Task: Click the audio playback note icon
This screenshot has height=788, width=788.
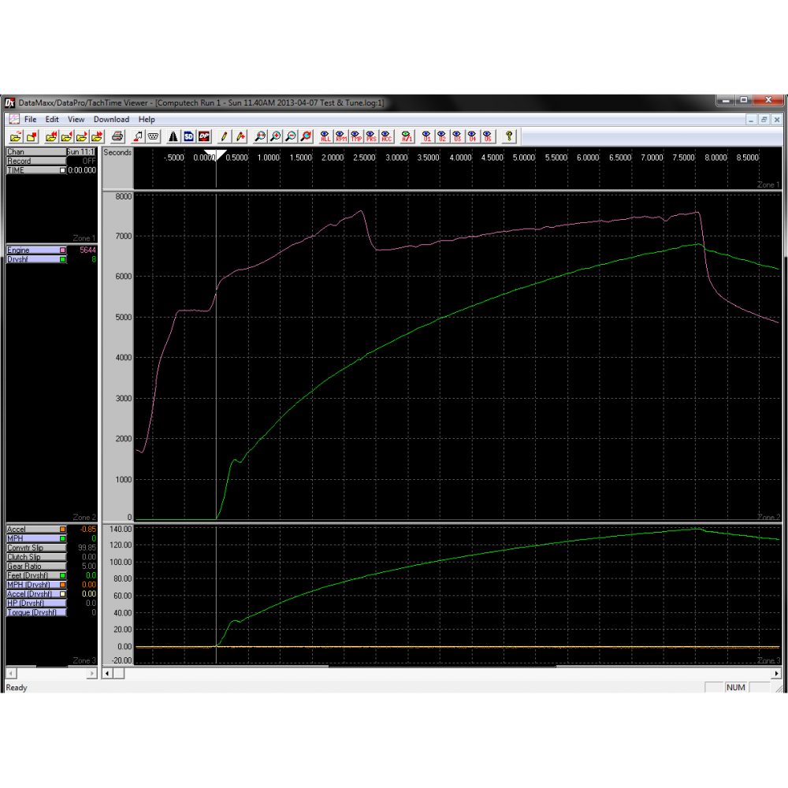Action: point(138,136)
